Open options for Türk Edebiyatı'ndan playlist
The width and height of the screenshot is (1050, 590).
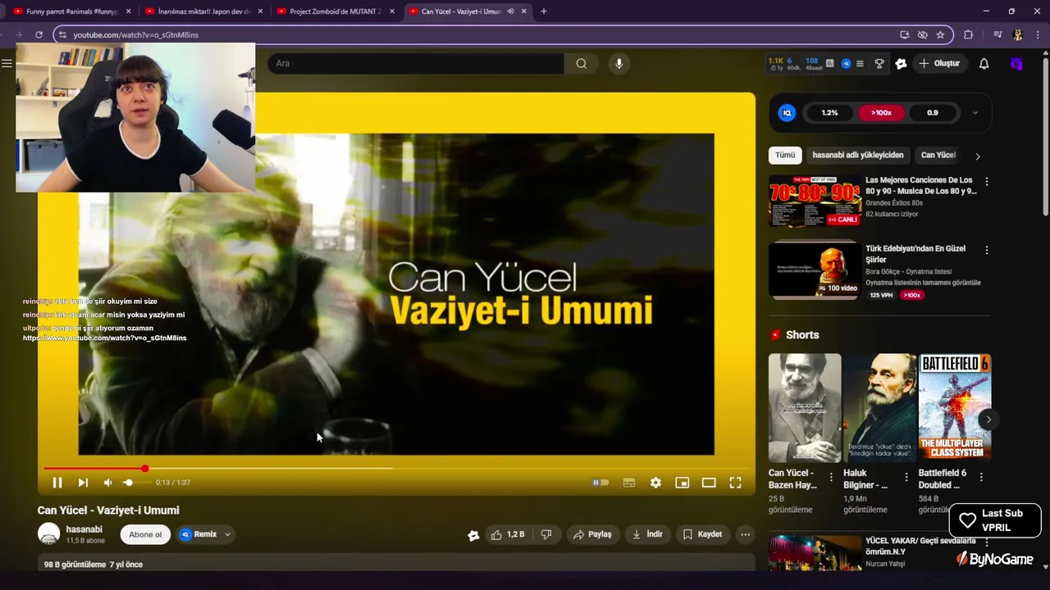[987, 250]
